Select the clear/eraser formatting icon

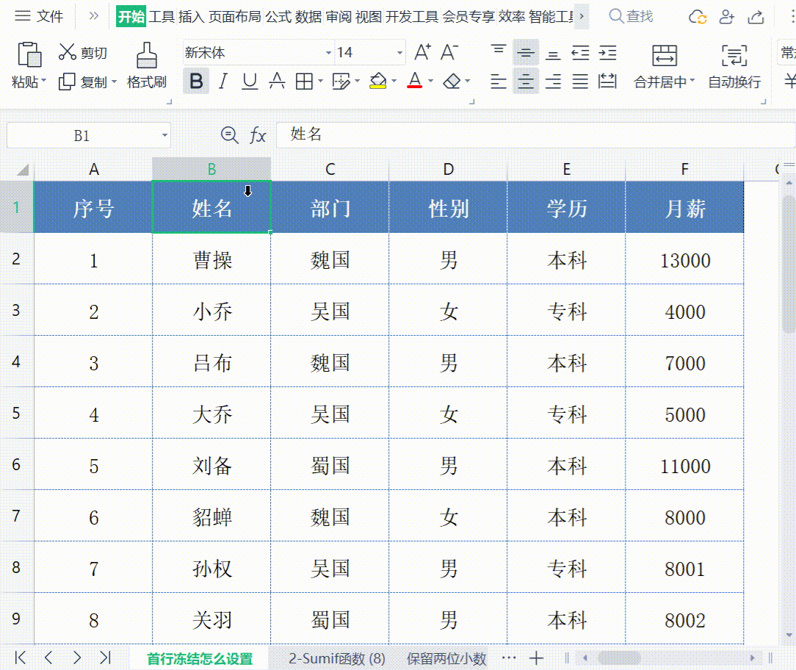(452, 82)
